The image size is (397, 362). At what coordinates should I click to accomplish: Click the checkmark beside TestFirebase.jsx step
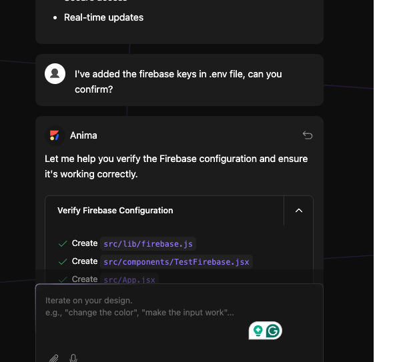point(63,261)
